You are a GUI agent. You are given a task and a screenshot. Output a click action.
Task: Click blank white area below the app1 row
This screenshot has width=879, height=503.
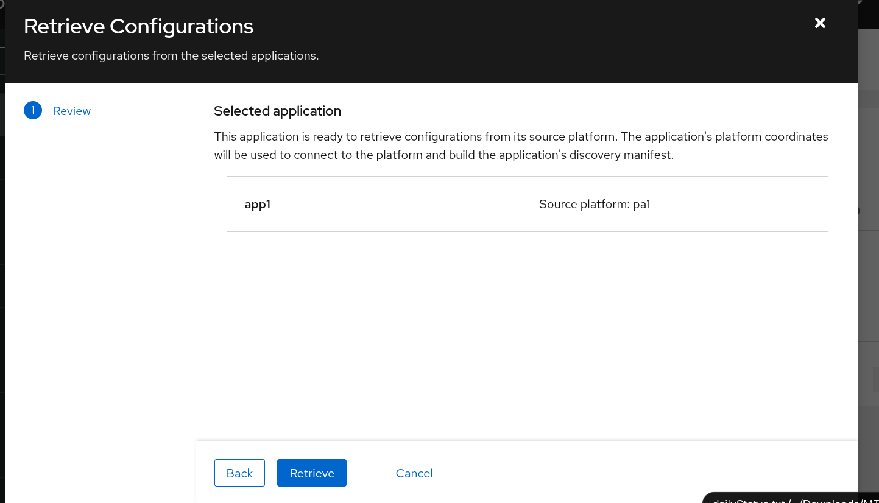point(527,335)
